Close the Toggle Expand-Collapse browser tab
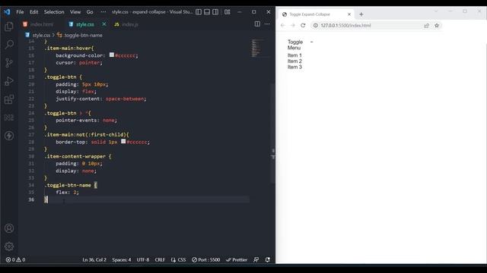This screenshot has height=273, width=487. coord(349,14)
